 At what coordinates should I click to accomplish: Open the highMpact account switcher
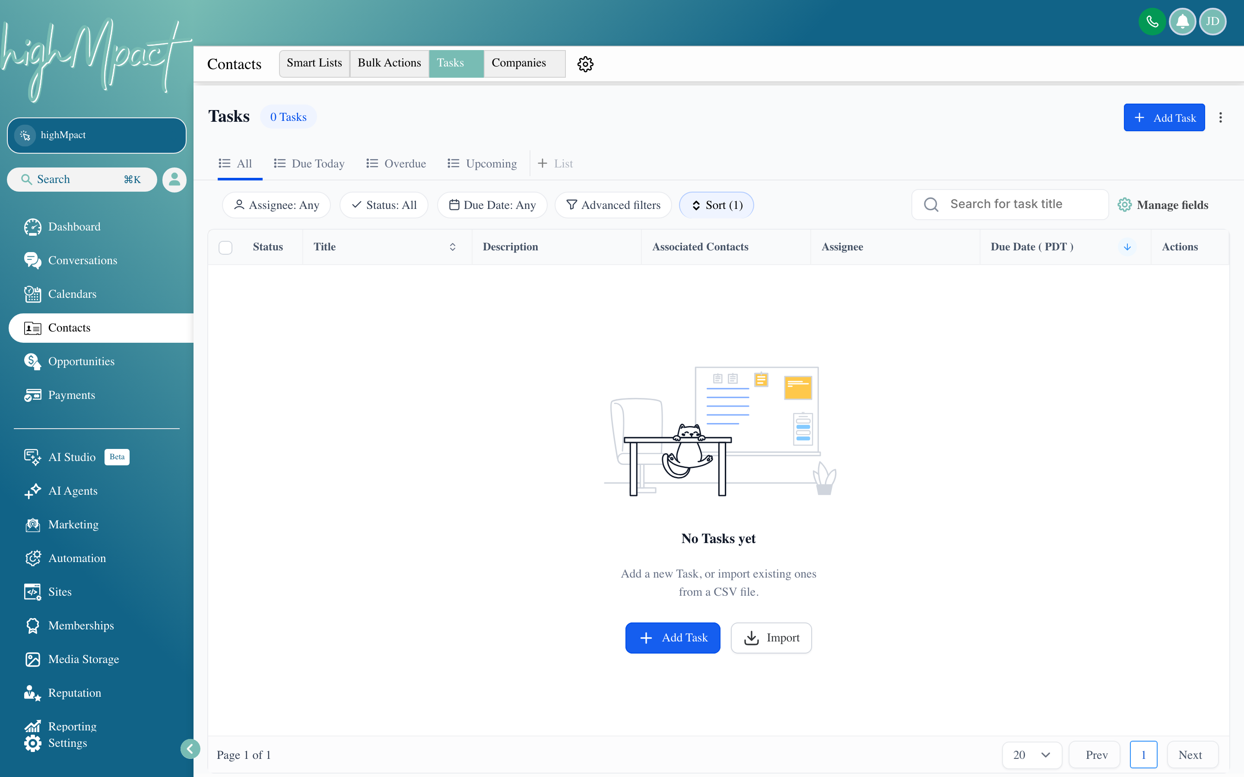pyautogui.click(x=97, y=135)
